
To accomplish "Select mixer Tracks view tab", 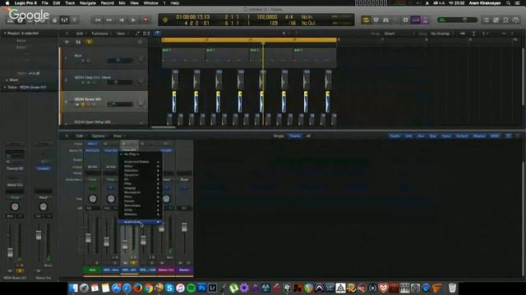I will coord(295,136).
